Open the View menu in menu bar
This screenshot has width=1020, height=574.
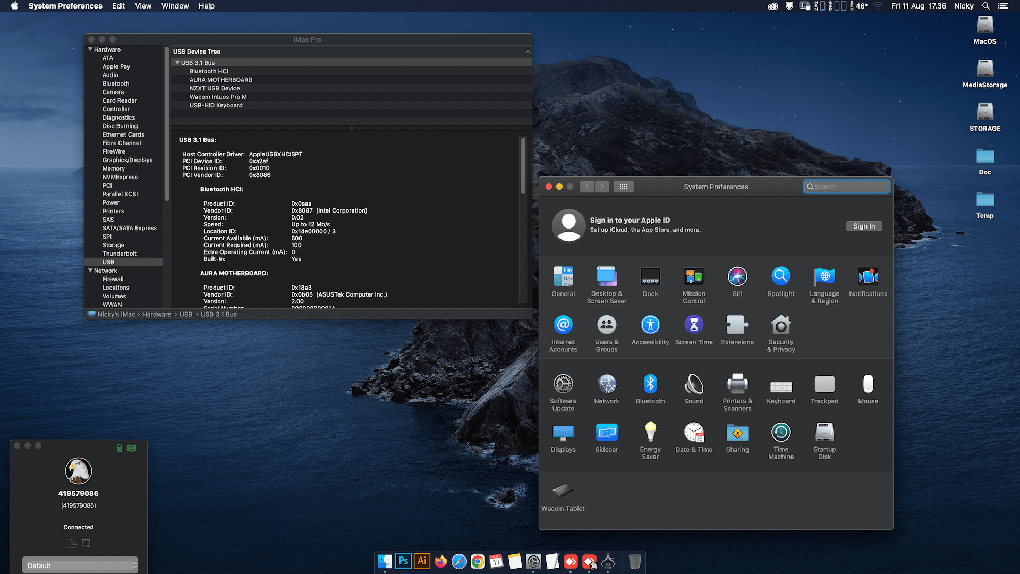click(143, 6)
